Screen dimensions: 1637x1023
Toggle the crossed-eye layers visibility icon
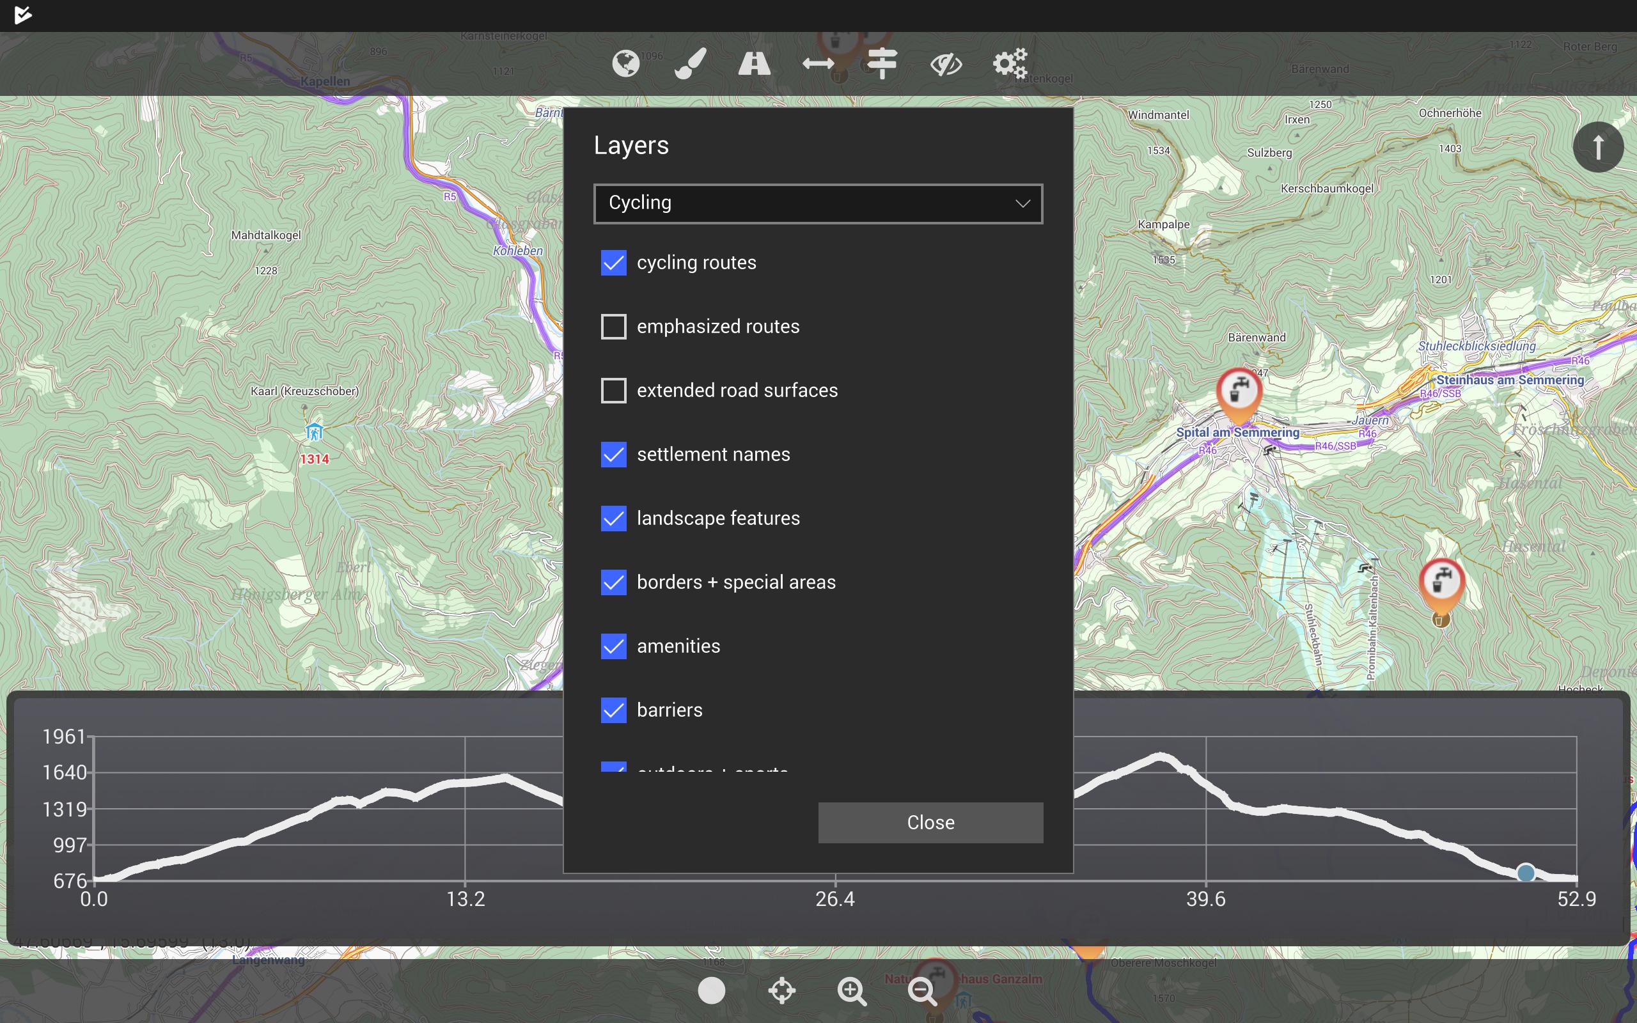946,65
